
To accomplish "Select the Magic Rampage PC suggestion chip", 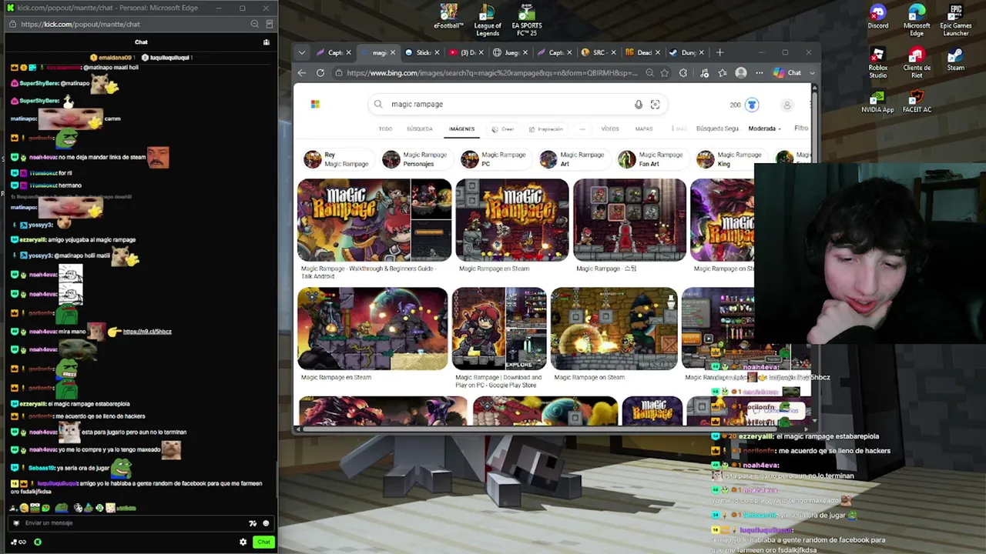I will [495, 159].
